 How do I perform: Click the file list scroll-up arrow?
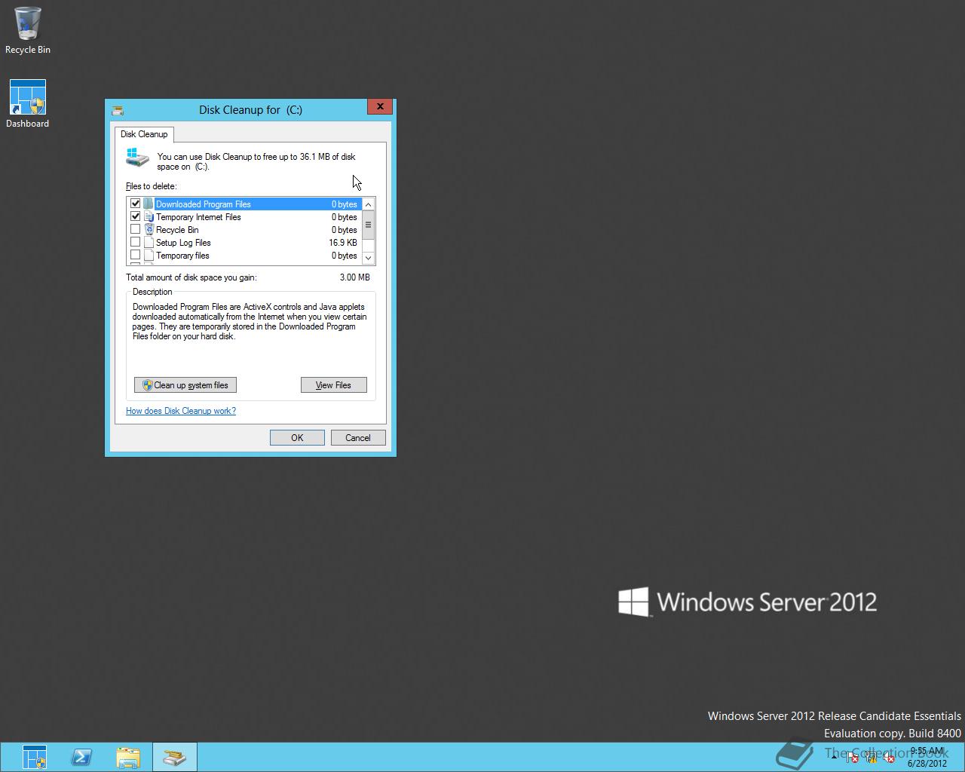tap(368, 204)
